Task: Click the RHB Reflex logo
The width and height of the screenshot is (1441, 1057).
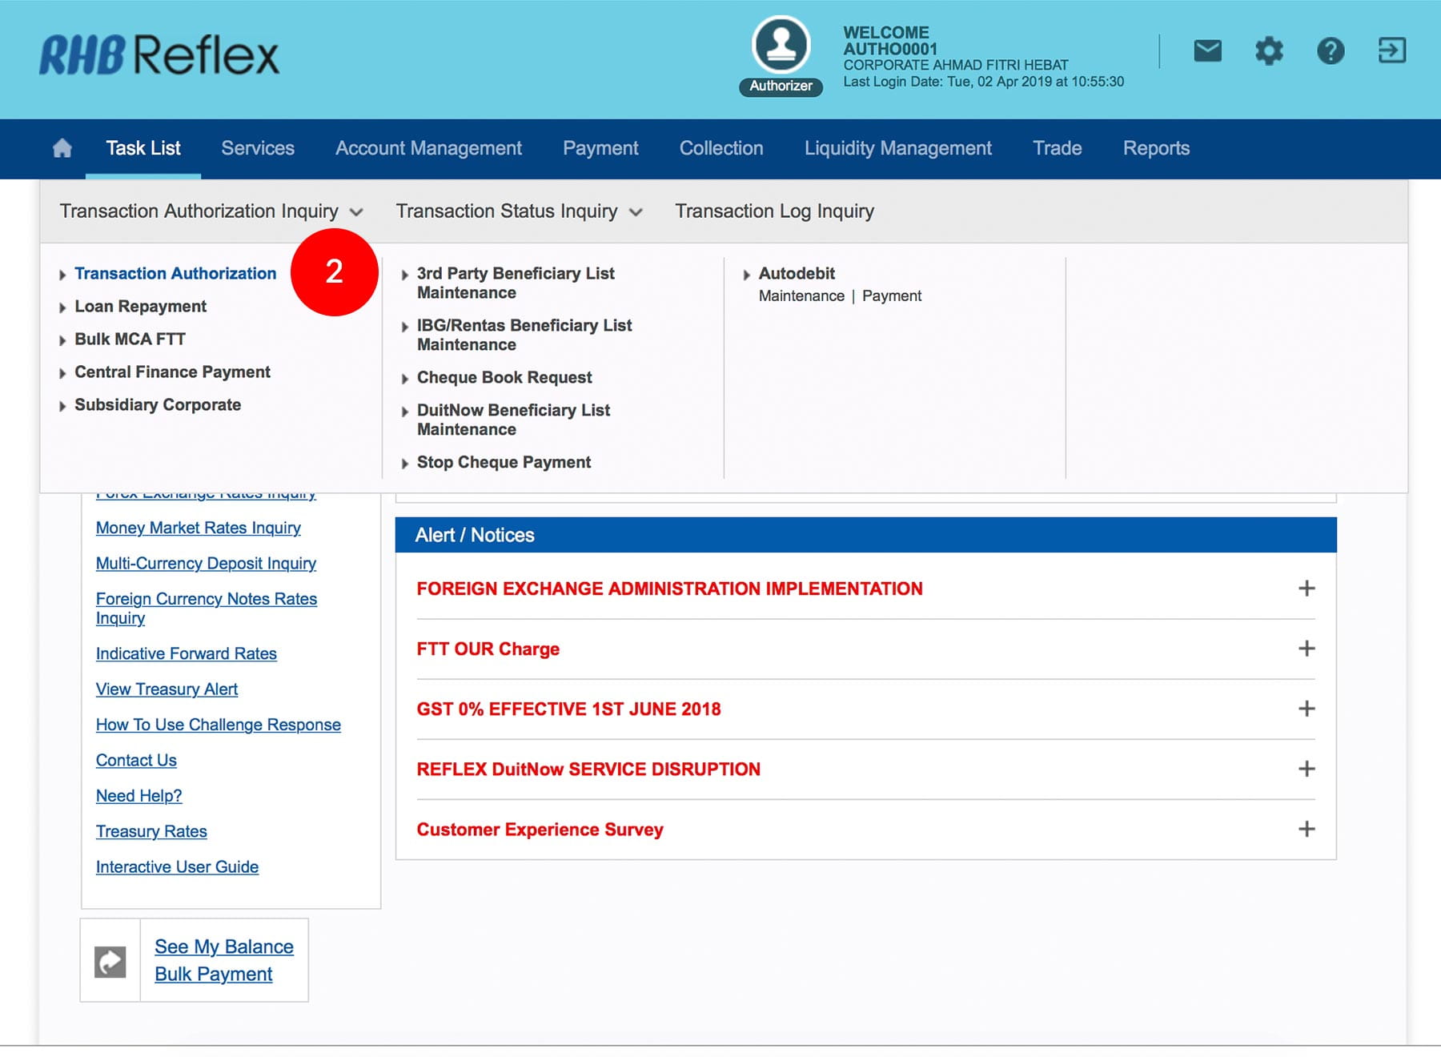Action: click(x=159, y=55)
